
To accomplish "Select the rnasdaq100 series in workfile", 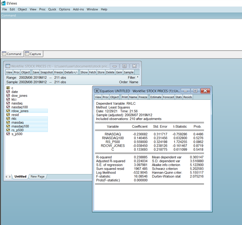I will [20, 126].
